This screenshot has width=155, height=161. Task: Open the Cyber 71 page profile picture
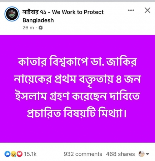pyautogui.click(x=12, y=14)
